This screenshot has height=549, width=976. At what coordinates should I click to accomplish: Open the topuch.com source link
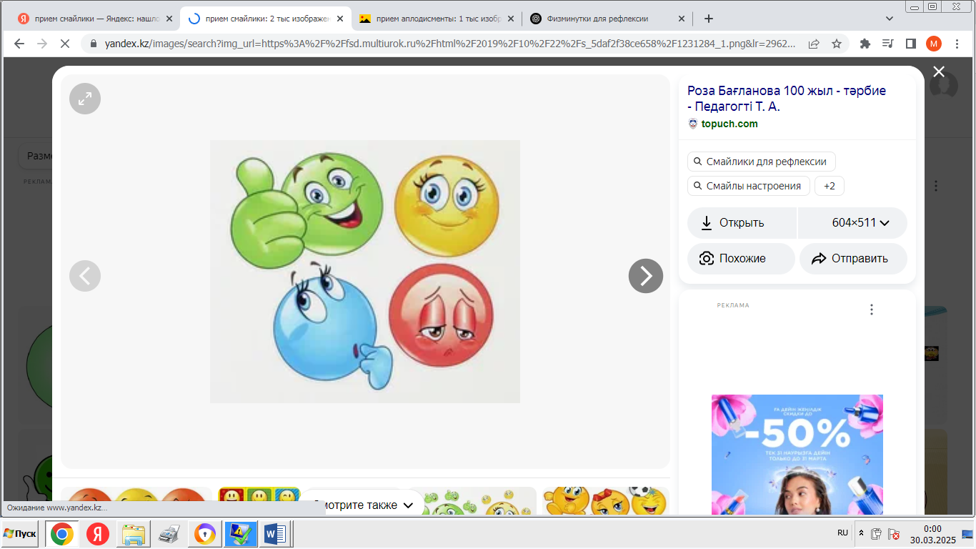coord(729,124)
